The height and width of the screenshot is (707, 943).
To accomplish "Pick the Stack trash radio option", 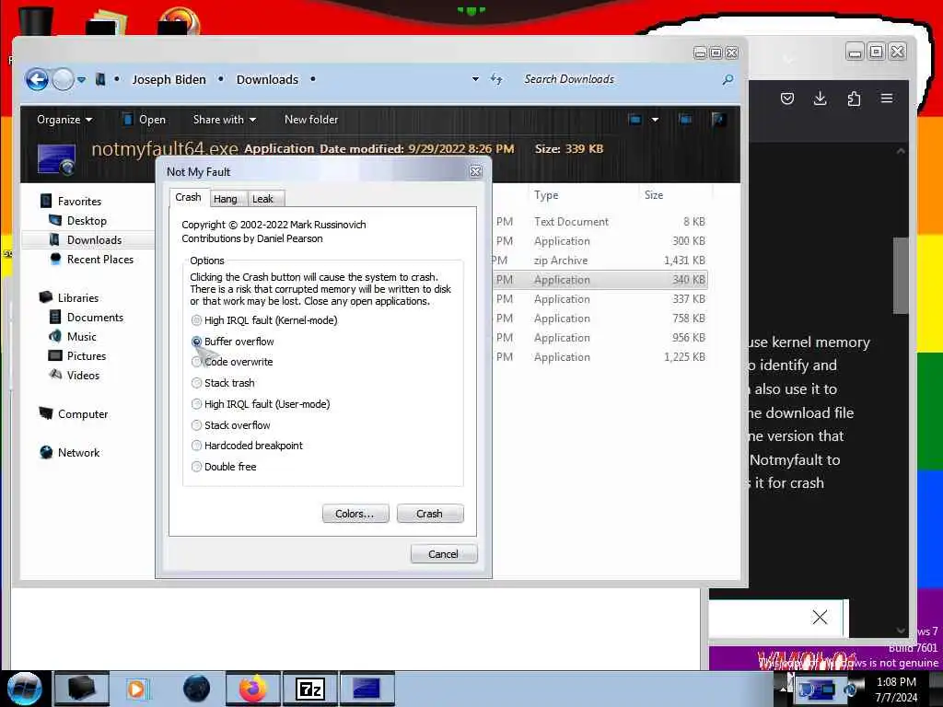I will [196, 383].
